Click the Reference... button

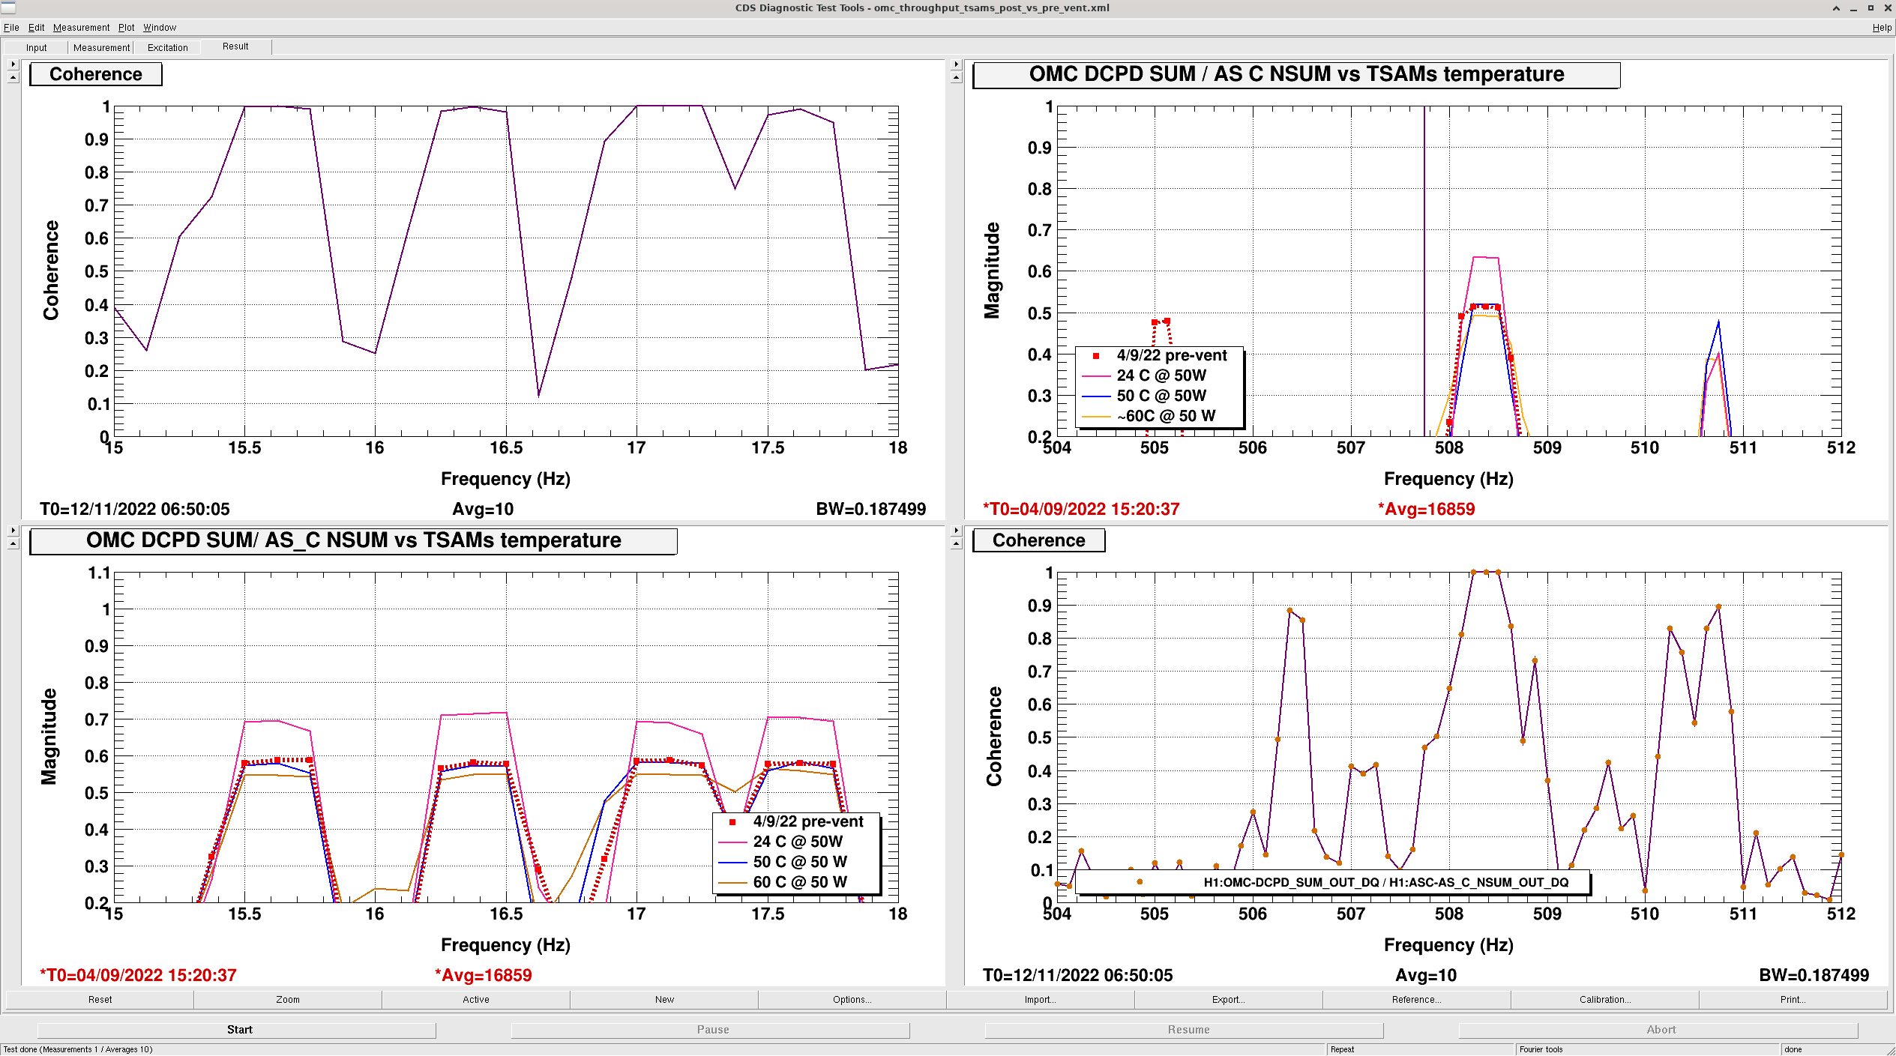[1416, 999]
